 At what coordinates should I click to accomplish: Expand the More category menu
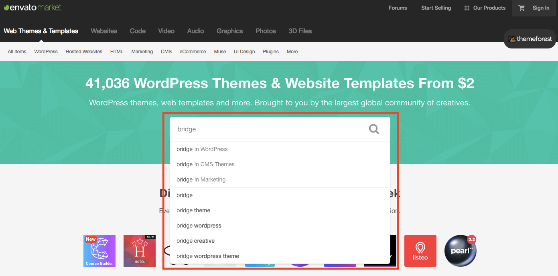coord(292,52)
